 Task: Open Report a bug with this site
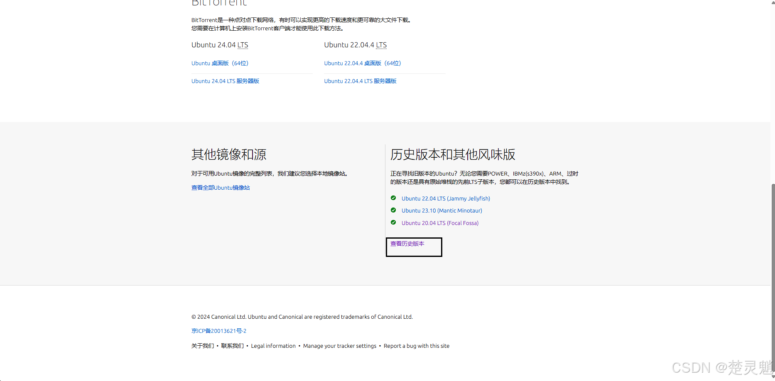(x=417, y=346)
